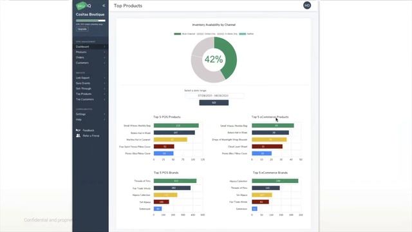Click navy bar in Top 5 eCommerce Brands
Viewport: 412px width, 232px height.
click(x=266, y=188)
